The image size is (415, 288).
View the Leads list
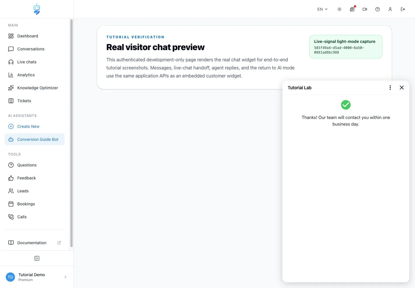click(35, 191)
